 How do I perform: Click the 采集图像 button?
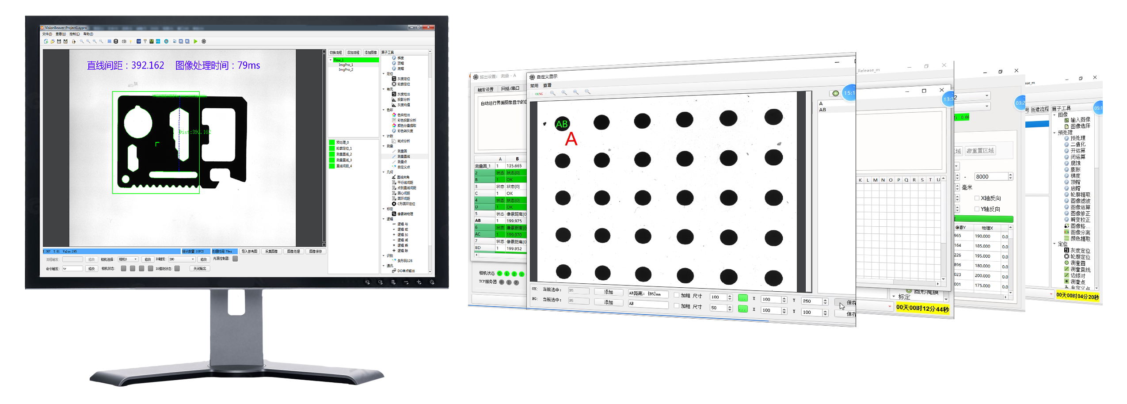pos(271,252)
